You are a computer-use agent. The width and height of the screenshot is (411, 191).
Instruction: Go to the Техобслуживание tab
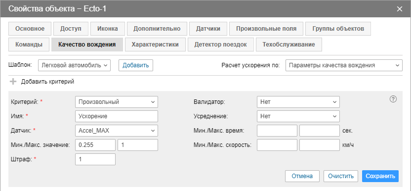tap(289, 45)
